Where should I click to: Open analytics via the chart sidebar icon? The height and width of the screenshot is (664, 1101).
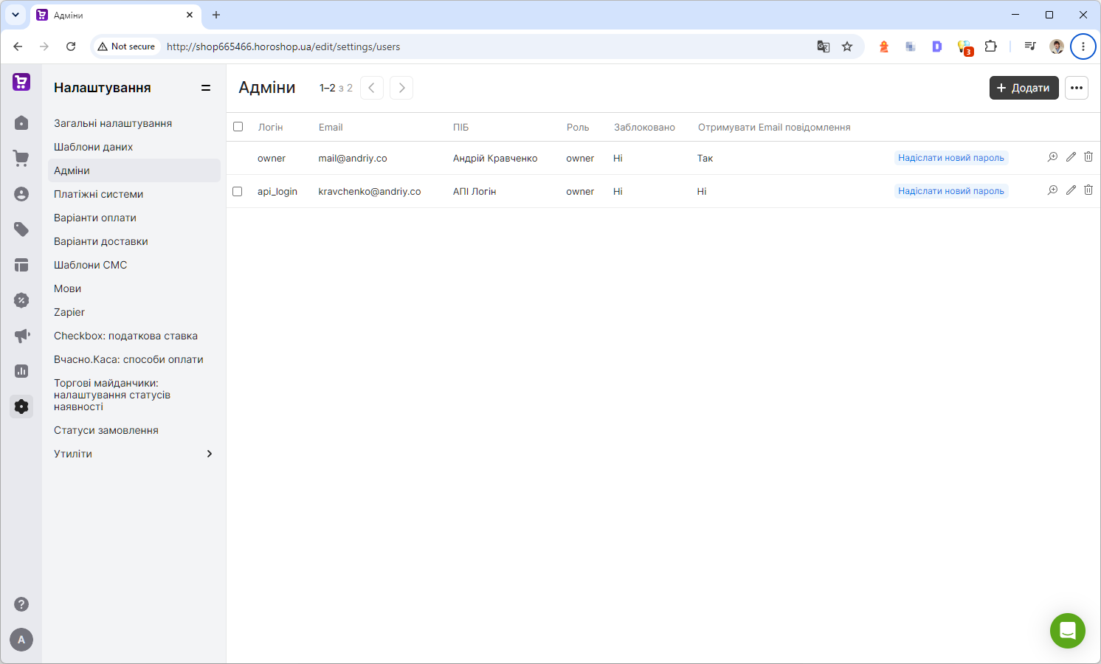(21, 371)
